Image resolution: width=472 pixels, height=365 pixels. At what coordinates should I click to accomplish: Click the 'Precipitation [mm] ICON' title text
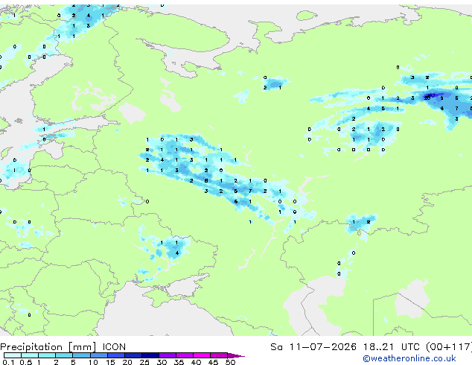(63, 347)
